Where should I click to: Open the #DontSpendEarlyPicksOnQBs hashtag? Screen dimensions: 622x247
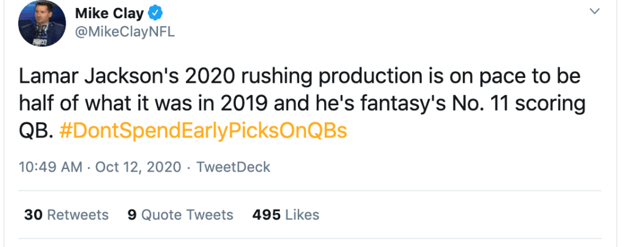click(x=204, y=131)
